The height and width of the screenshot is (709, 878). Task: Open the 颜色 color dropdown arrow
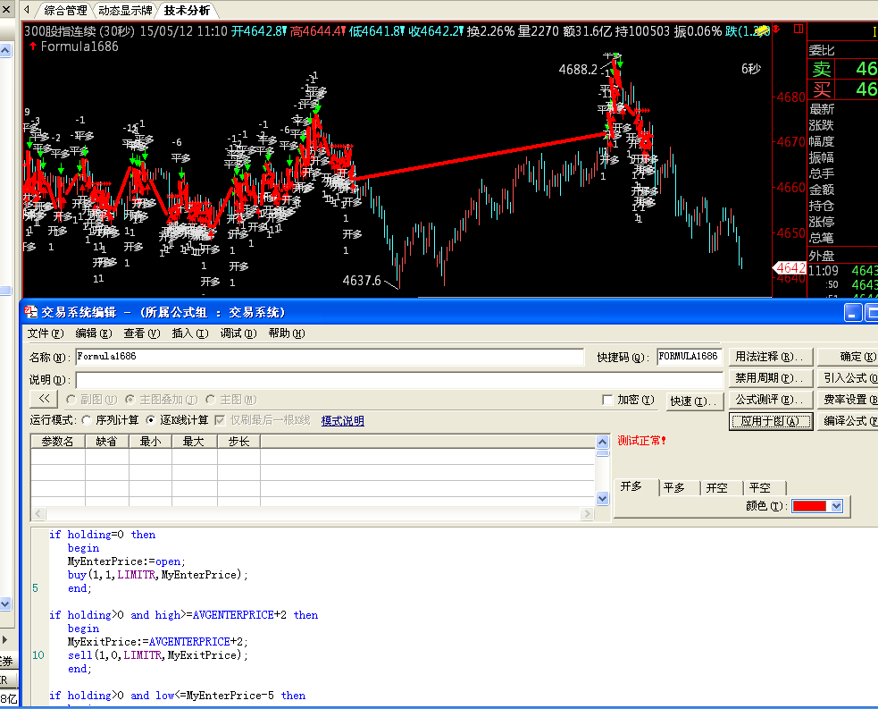coord(837,506)
